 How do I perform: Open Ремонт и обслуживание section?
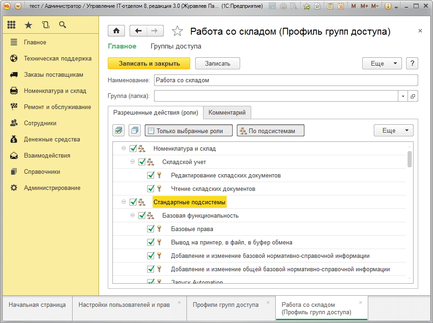pos(57,107)
